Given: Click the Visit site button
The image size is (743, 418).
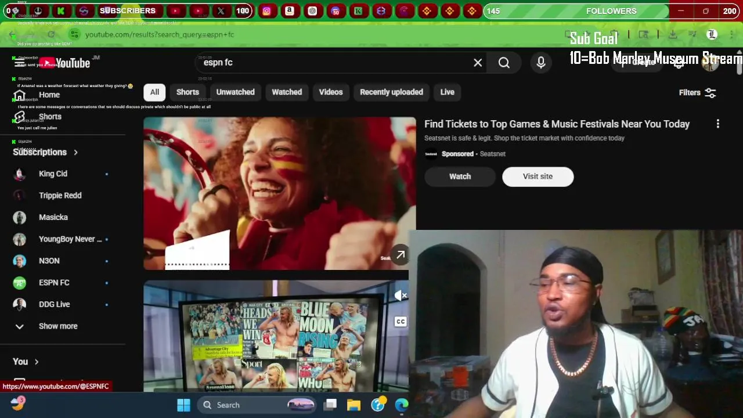Looking at the screenshot, I should 538,176.
